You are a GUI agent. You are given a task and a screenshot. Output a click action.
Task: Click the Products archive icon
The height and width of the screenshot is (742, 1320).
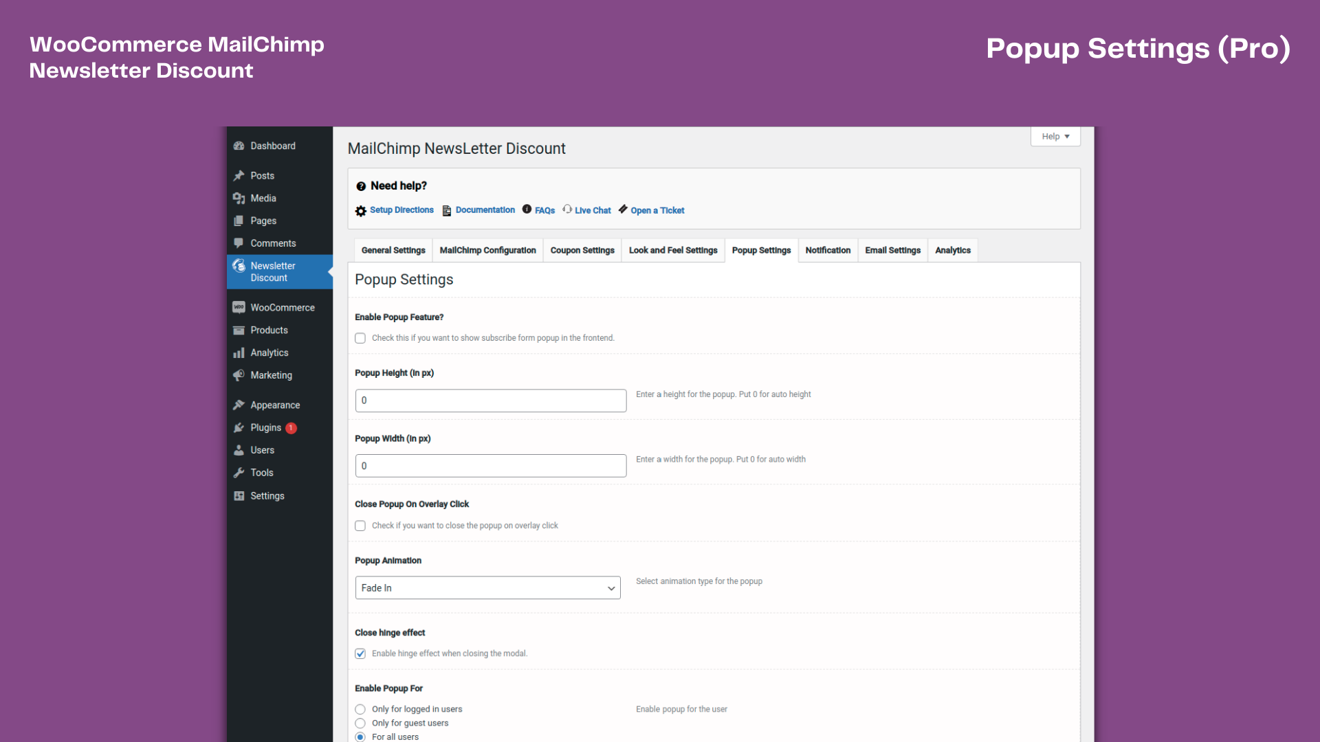239,330
